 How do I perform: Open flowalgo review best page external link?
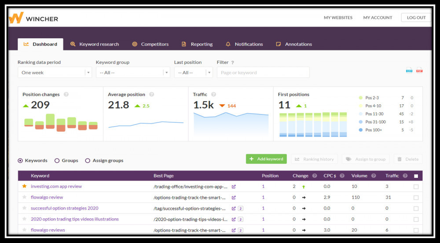coord(234,198)
